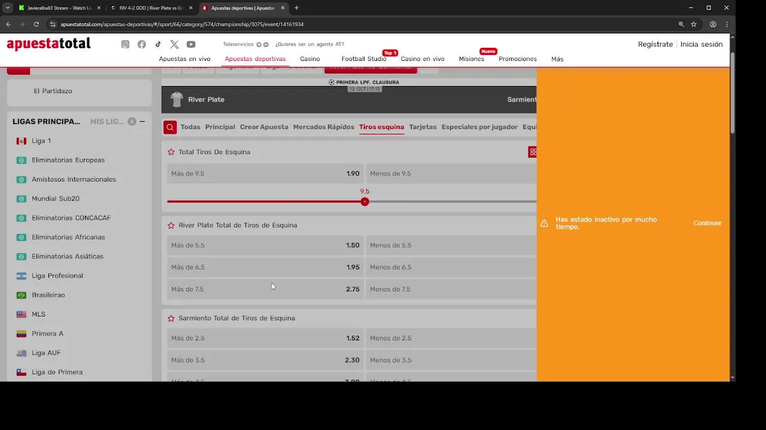Open the X (Twitter) social icon

[x=174, y=44]
